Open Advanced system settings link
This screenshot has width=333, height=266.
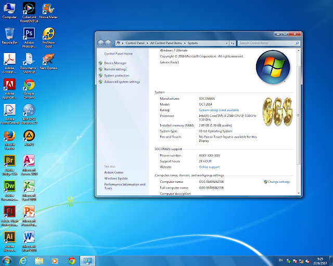122,82
